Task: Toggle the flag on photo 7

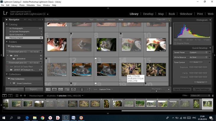Action: coord(71,34)
